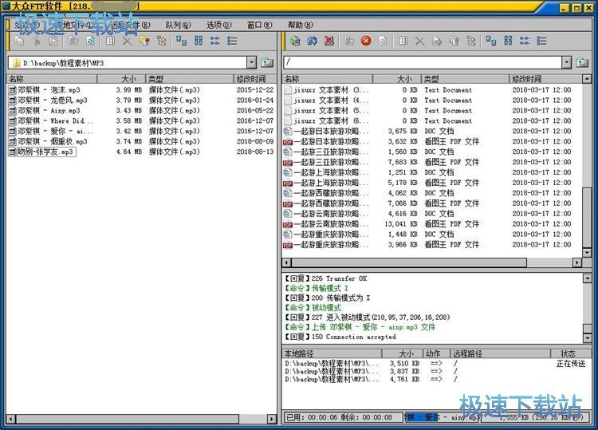The width and height of the screenshot is (598, 430).
Task: Go up one folder in local pane
Action: 267,62
